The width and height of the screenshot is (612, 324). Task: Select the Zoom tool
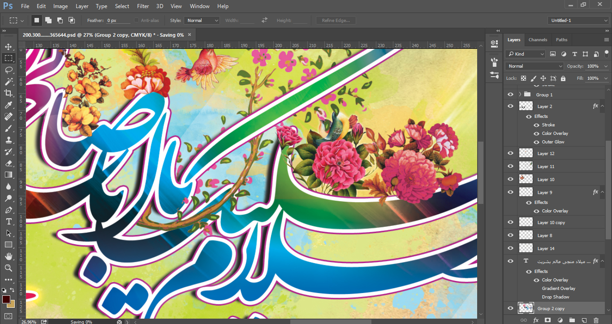(9, 268)
